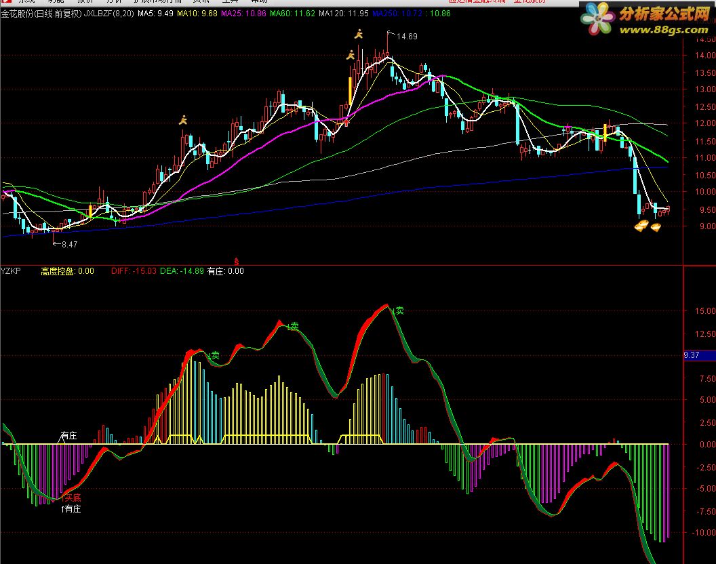Image resolution: width=716 pixels, height=564 pixels.
Task: Click the red S marker on the time axis
Action: (x=237, y=262)
